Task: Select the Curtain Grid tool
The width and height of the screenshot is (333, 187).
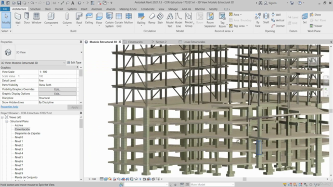Action: point(119,20)
